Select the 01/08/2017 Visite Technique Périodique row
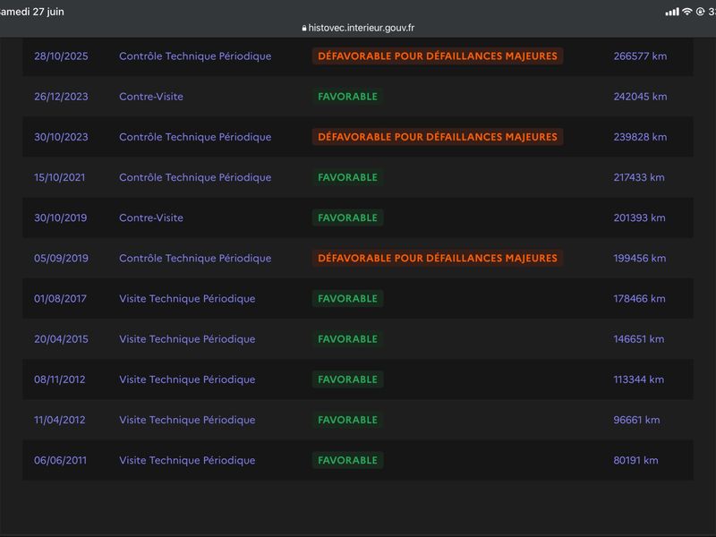Screen dimensions: 716x537 coord(358,299)
